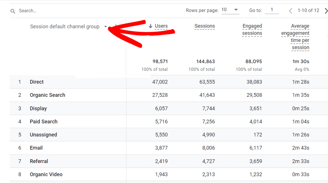Expand the dimension selector arrow
The width and height of the screenshot is (328, 183).
coord(106,26)
